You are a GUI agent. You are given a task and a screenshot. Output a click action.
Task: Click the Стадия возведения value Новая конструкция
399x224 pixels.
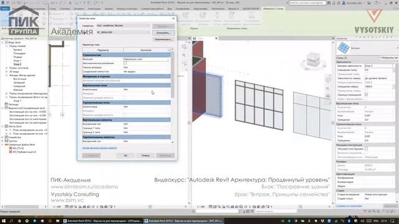click(379, 194)
